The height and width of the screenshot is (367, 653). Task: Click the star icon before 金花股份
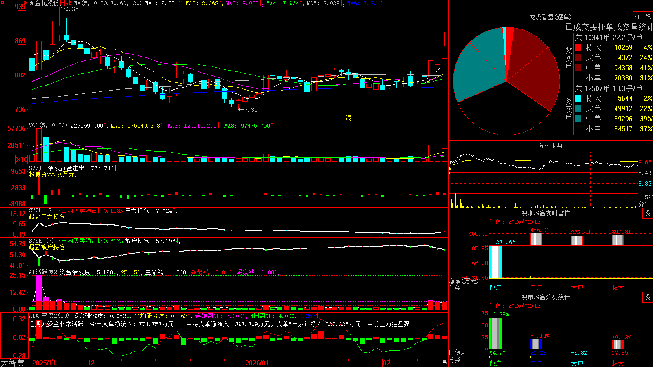click(x=31, y=3)
